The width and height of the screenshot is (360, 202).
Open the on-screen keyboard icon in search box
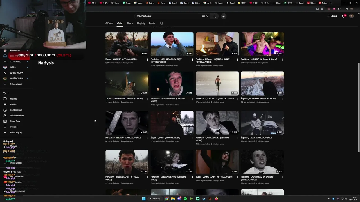pos(203,16)
